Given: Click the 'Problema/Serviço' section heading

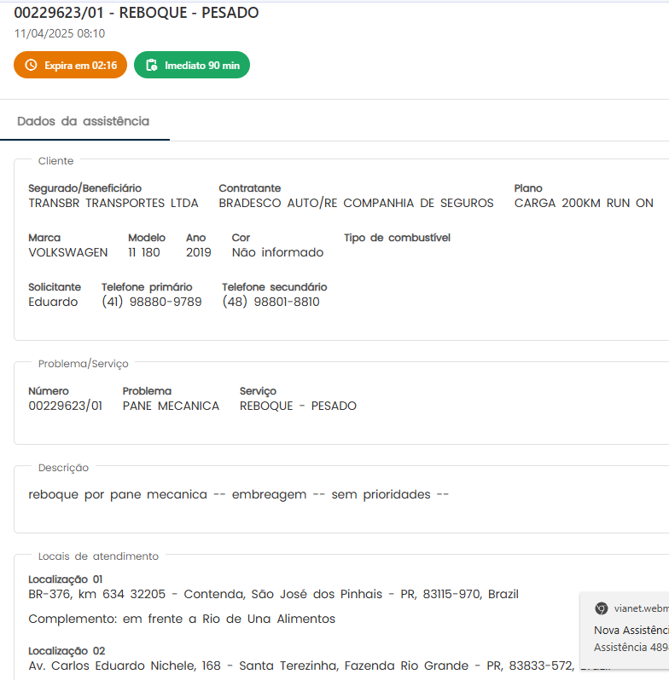Looking at the screenshot, I should pos(84,364).
